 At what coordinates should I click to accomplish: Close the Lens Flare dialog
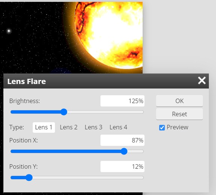coord(202,81)
